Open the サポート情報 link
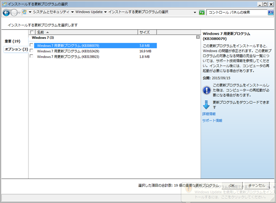 coord(212,121)
